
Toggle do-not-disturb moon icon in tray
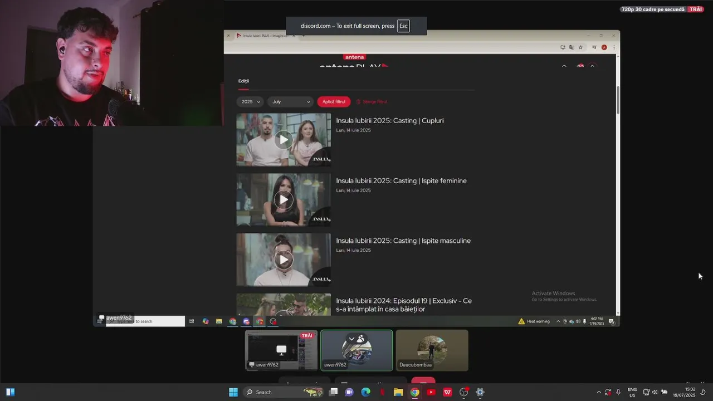[704, 392]
